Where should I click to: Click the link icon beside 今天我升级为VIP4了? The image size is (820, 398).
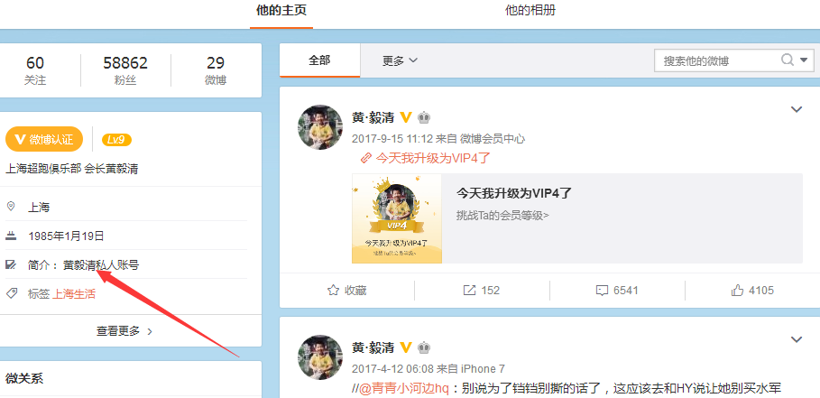coord(366,158)
